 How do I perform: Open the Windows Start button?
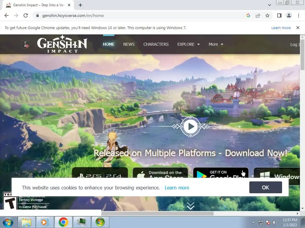point(8,222)
